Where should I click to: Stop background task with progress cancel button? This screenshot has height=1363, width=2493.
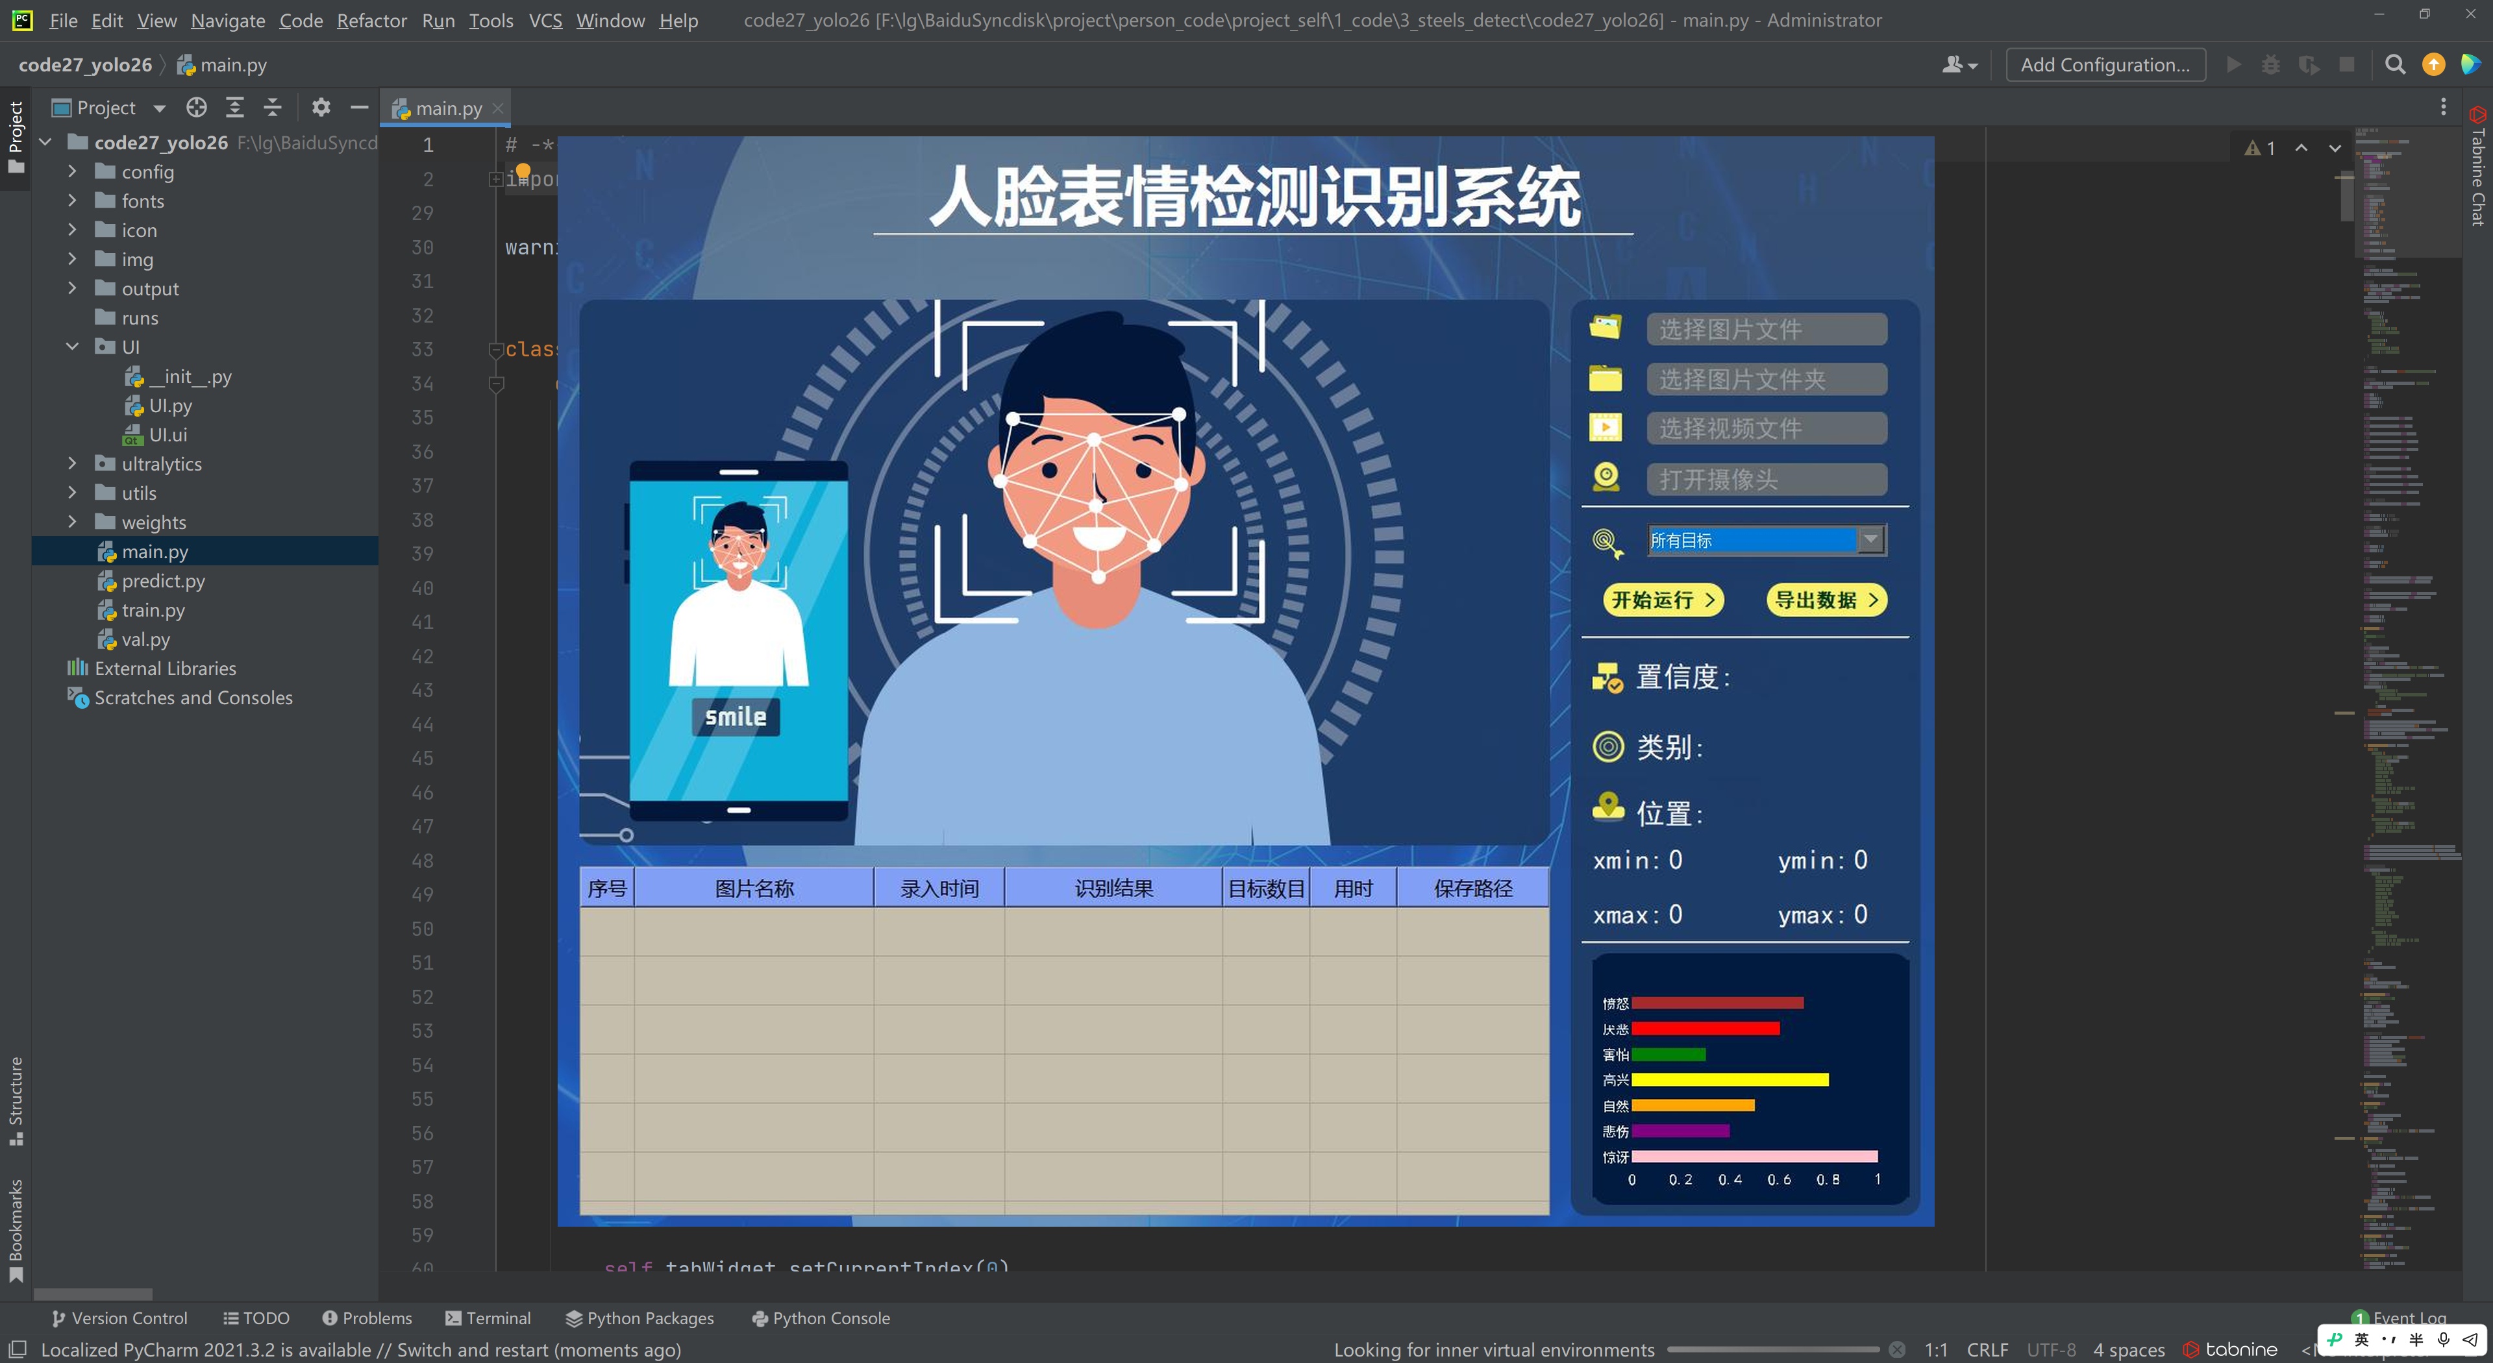coord(1897,1349)
